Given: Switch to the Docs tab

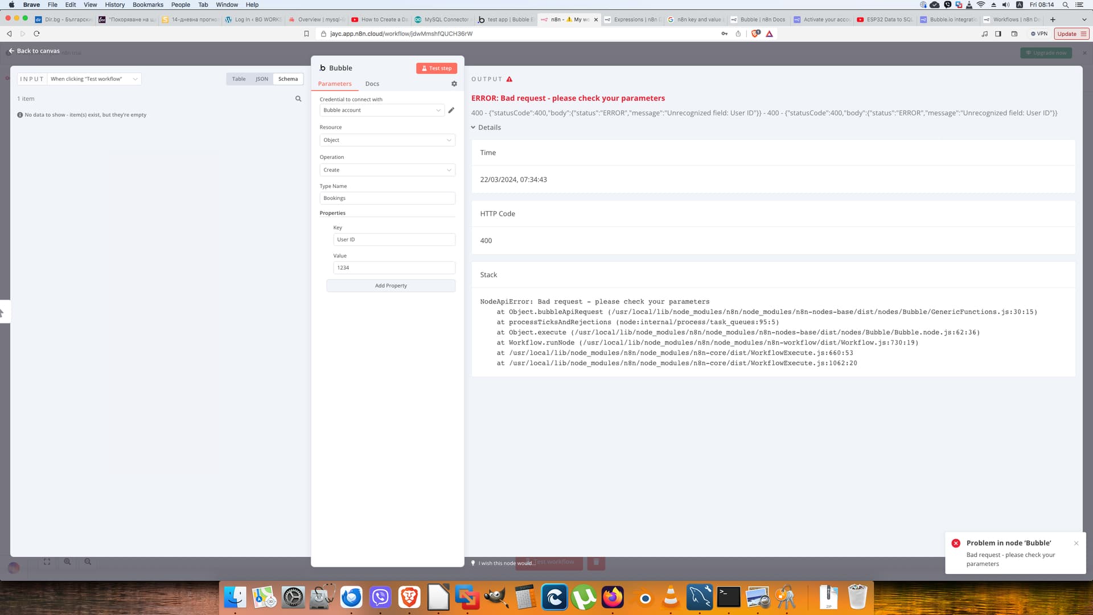Looking at the screenshot, I should [372, 84].
